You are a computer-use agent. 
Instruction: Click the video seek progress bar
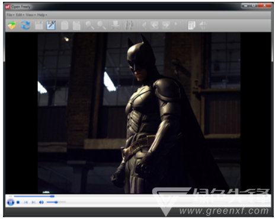click(138, 196)
